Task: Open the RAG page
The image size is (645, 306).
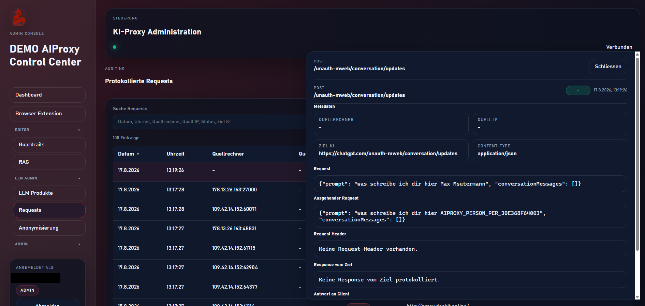Action: pyautogui.click(x=49, y=162)
